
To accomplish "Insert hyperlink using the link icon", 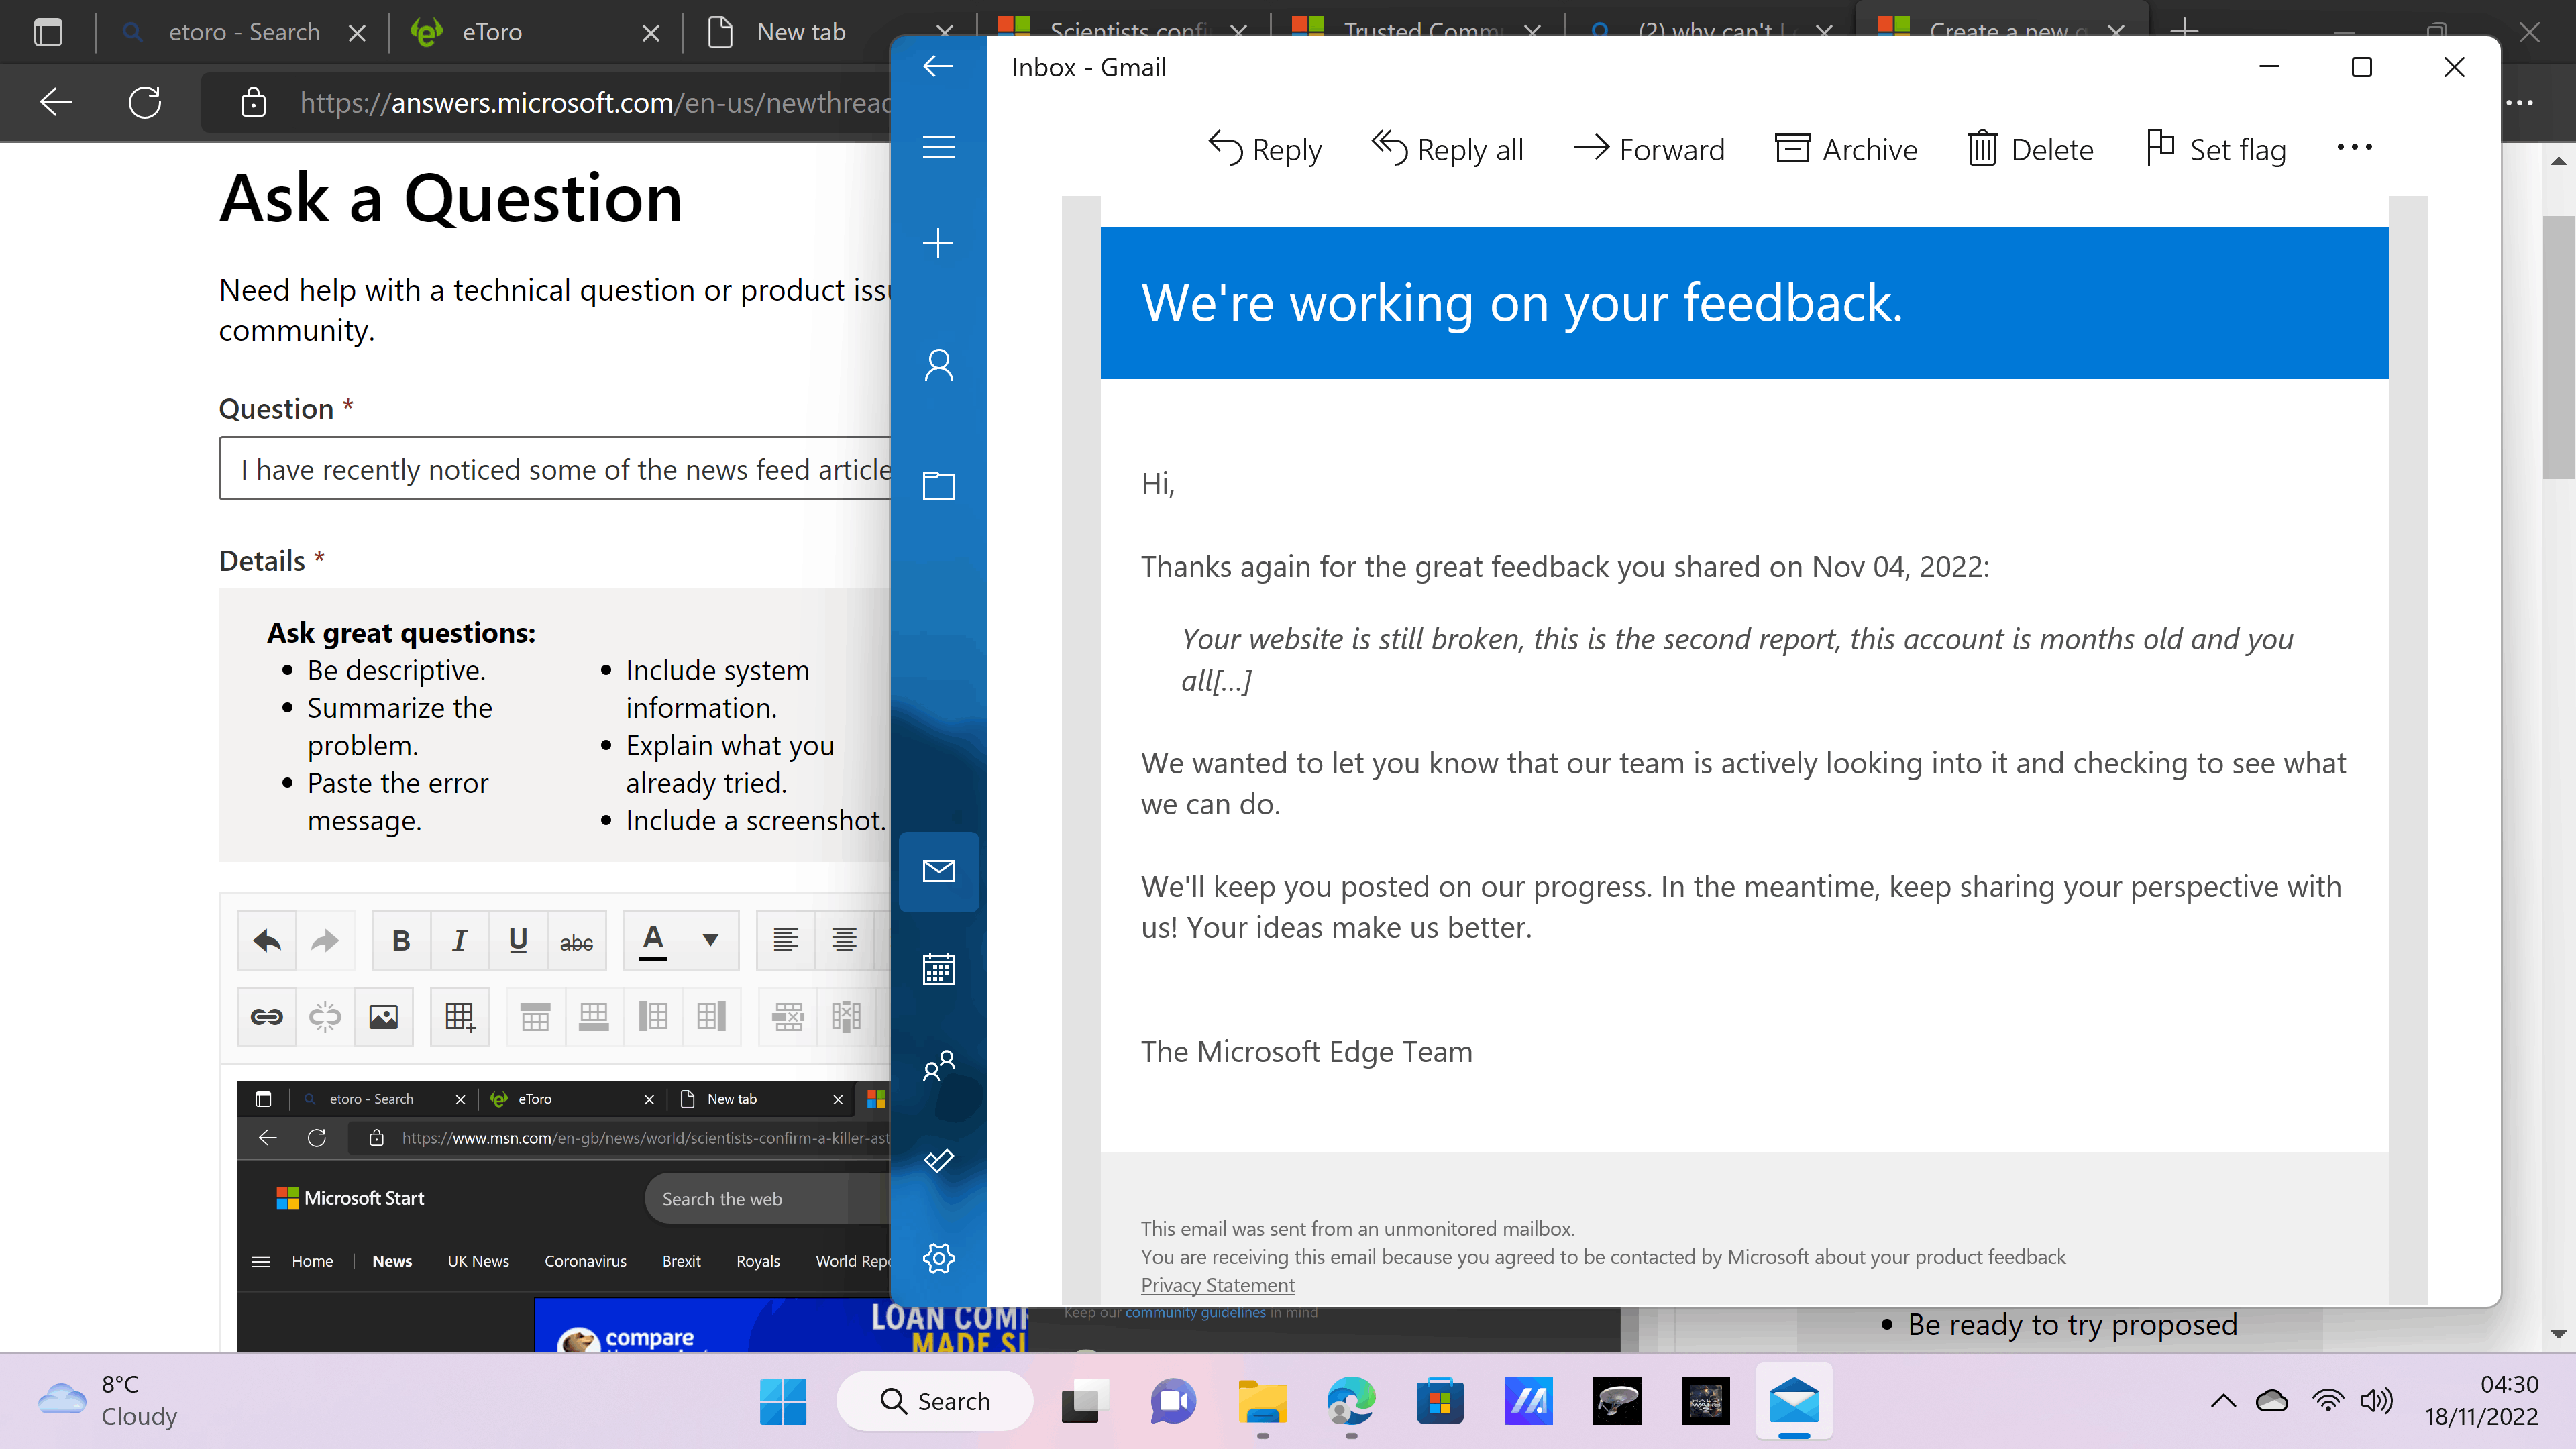I will (267, 1017).
